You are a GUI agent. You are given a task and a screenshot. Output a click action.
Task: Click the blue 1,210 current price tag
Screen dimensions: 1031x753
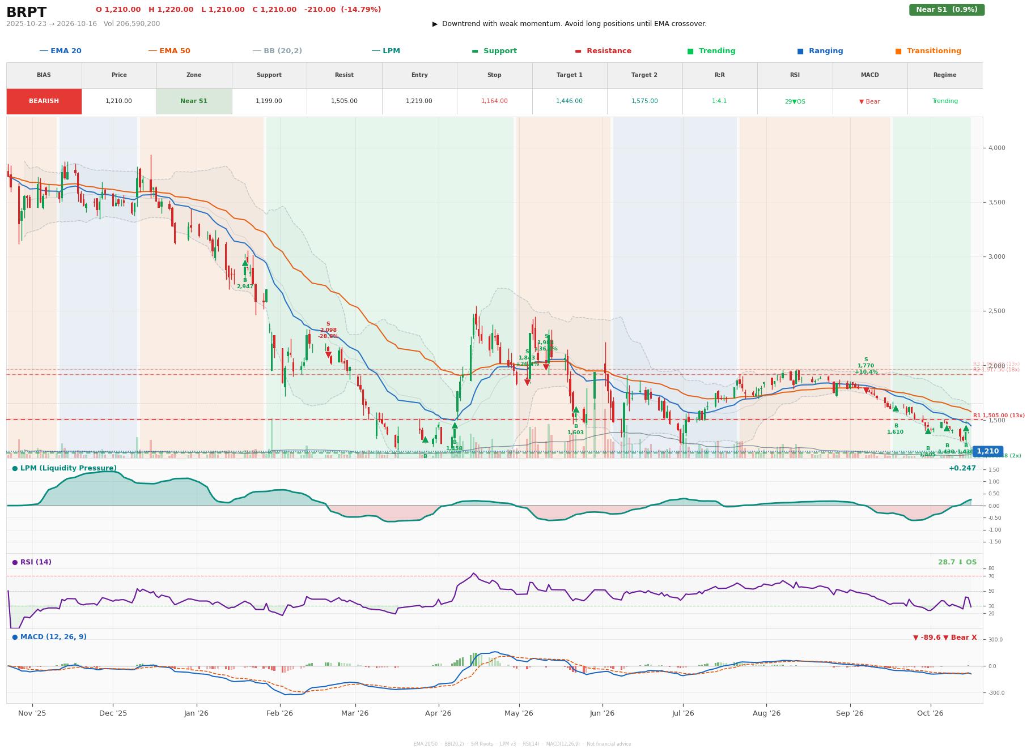(987, 451)
